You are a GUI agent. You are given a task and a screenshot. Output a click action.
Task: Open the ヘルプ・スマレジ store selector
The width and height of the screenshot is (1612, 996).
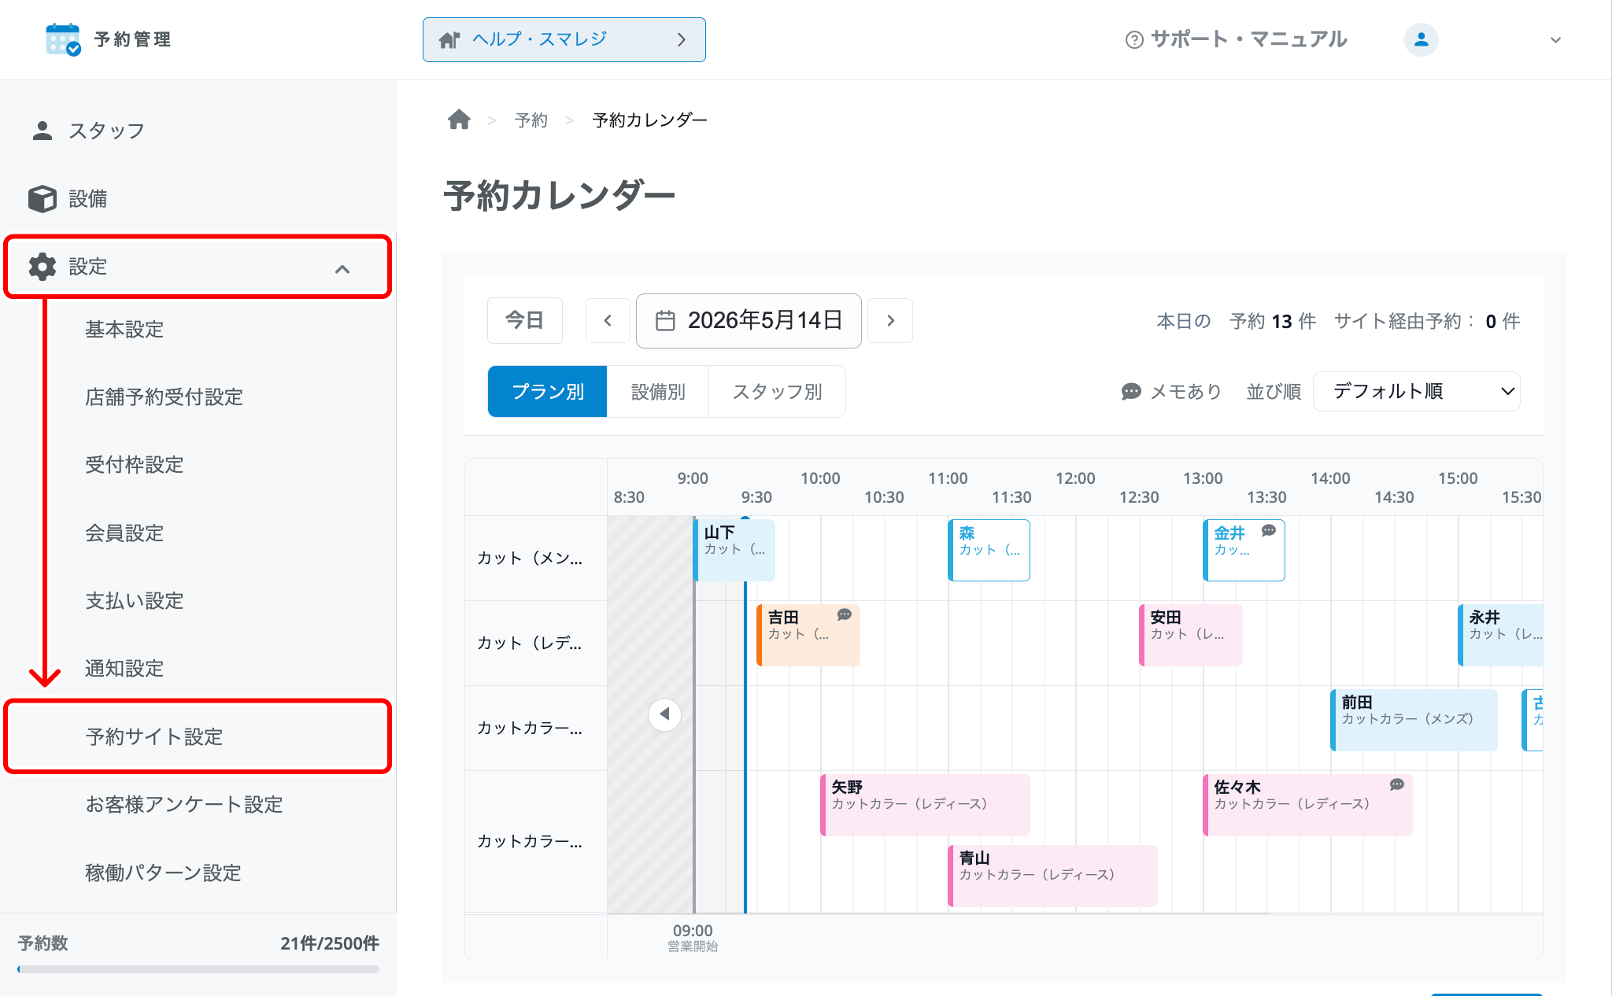564,39
